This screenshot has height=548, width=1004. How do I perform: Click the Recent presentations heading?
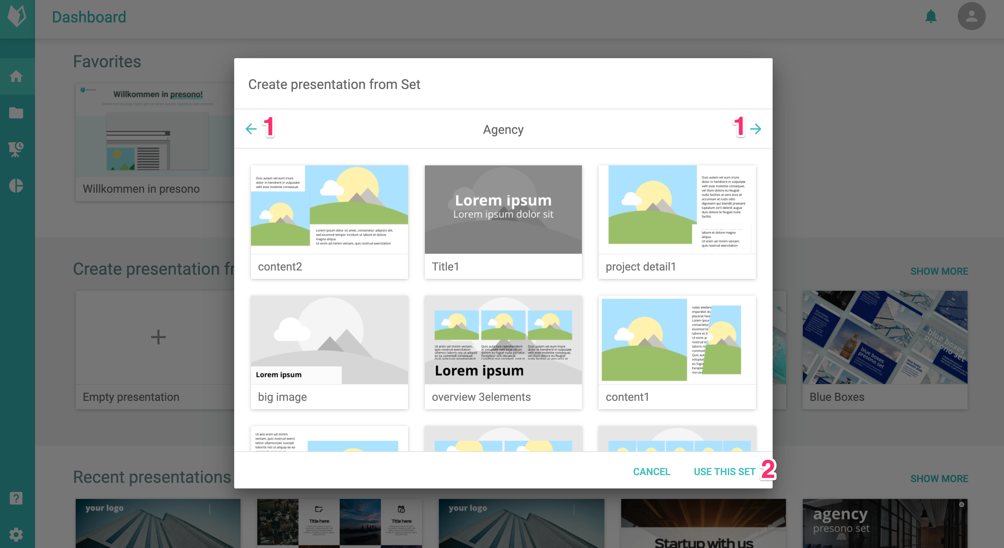pos(152,477)
